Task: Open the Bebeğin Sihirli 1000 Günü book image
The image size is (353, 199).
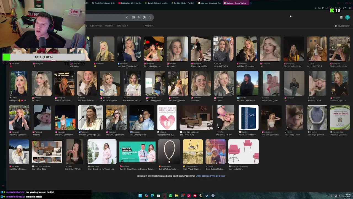Action: (167, 117)
